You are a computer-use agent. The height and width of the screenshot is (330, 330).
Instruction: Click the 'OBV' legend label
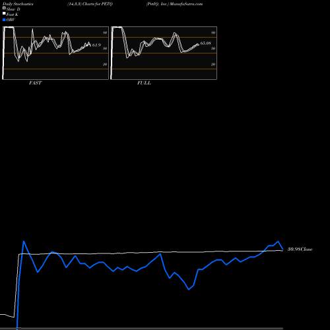coord(11,20)
